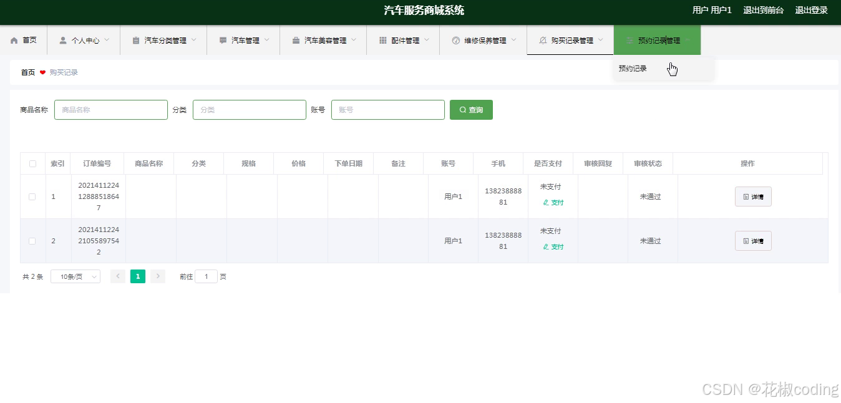This screenshot has height=403, width=841.
Task: Click 退出到前台 link in header
Action: point(763,10)
